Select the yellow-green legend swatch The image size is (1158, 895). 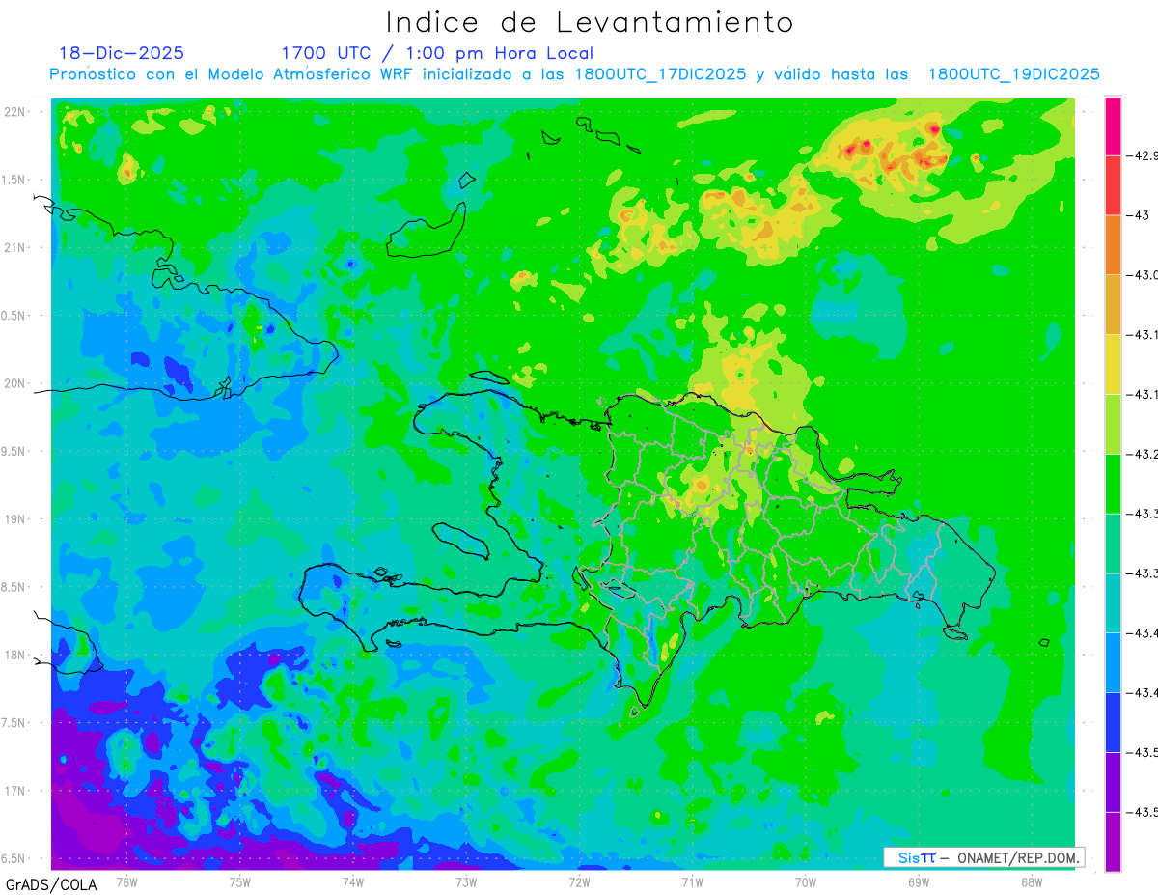(1113, 424)
